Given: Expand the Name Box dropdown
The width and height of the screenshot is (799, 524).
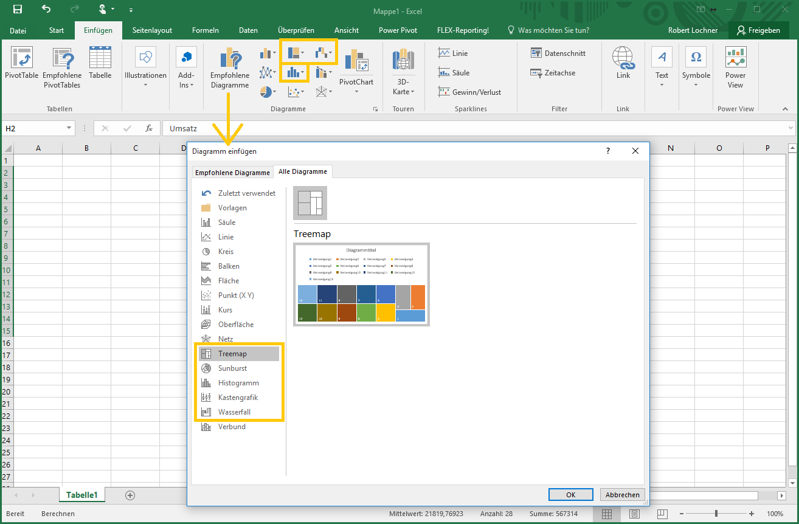Looking at the screenshot, I should [x=69, y=129].
